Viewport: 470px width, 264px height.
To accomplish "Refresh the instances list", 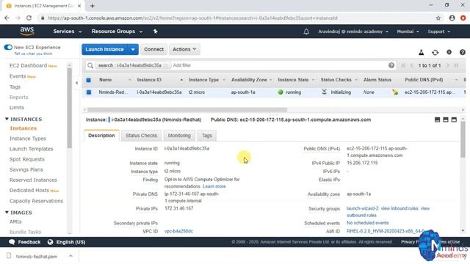I will pos(435,52).
